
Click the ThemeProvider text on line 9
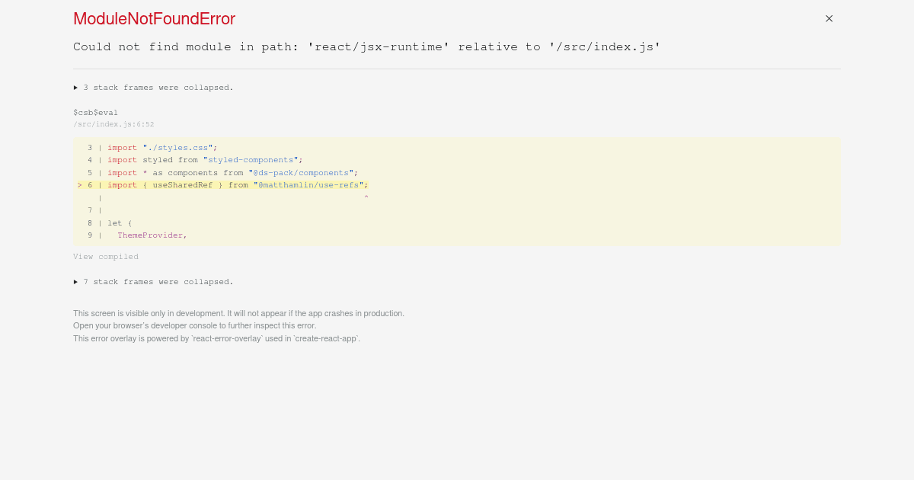tap(152, 235)
